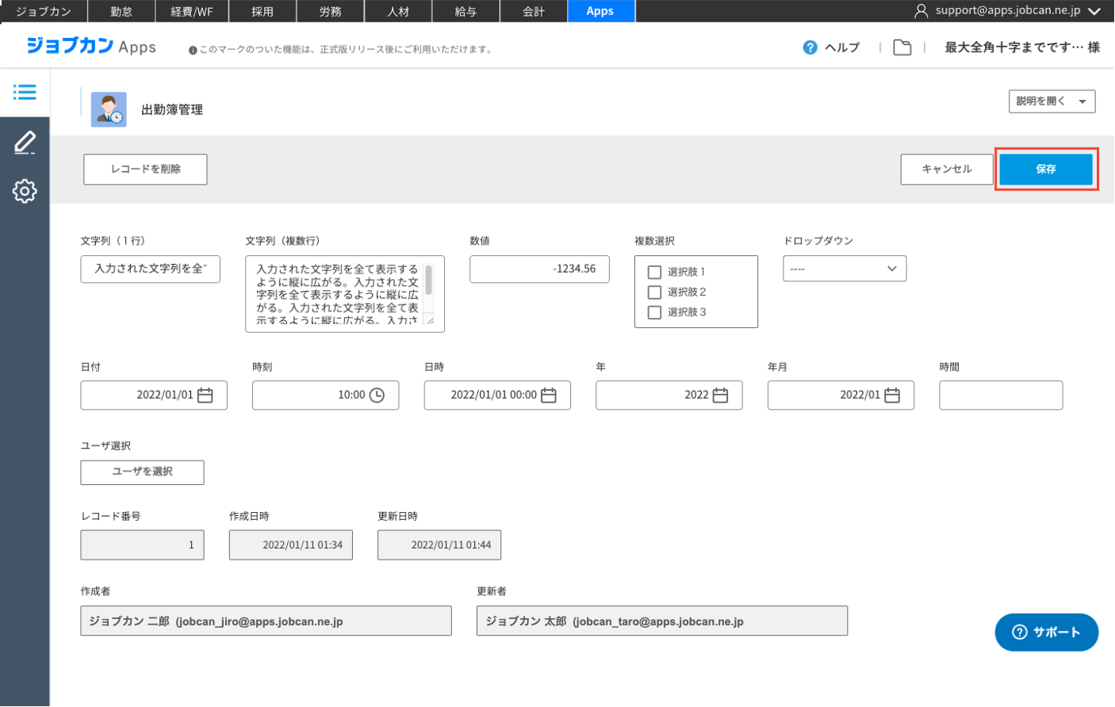Enable the 選択肢 3 checkbox
Screen dimensions: 1115x707
coord(654,312)
